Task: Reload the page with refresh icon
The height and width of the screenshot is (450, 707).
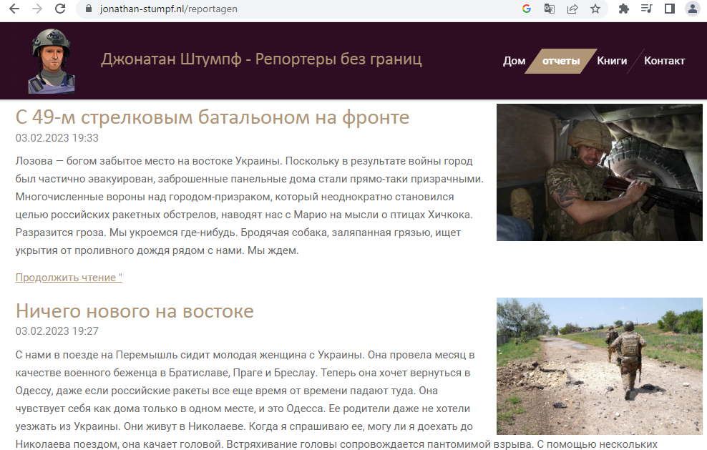Action: pos(60,9)
